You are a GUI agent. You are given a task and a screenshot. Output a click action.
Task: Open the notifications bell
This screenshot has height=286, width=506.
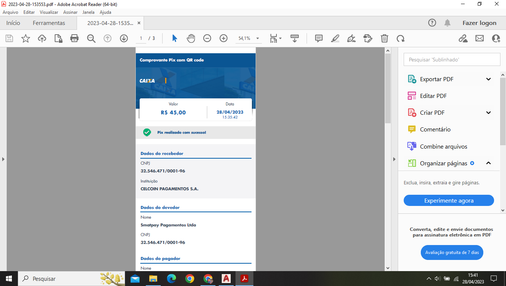pyautogui.click(x=448, y=23)
